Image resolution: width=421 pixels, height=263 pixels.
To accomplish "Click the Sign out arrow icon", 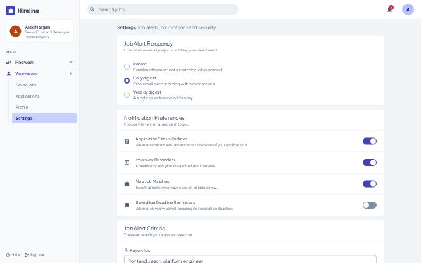I will (x=26, y=255).
